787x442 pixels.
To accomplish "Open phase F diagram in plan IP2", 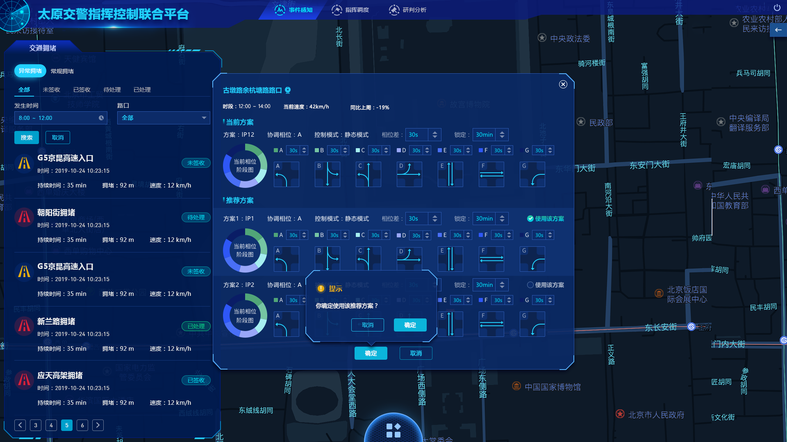I will pyautogui.click(x=491, y=324).
